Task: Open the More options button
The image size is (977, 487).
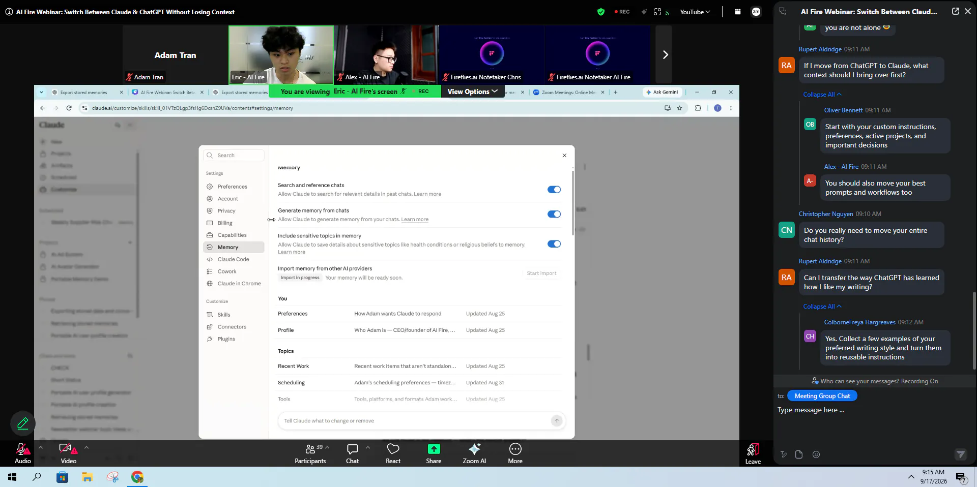Action: [x=515, y=453]
